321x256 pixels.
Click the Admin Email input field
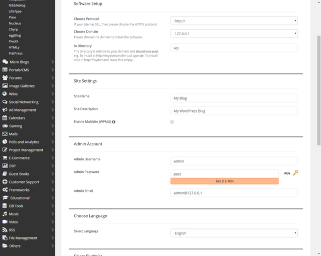point(234,192)
